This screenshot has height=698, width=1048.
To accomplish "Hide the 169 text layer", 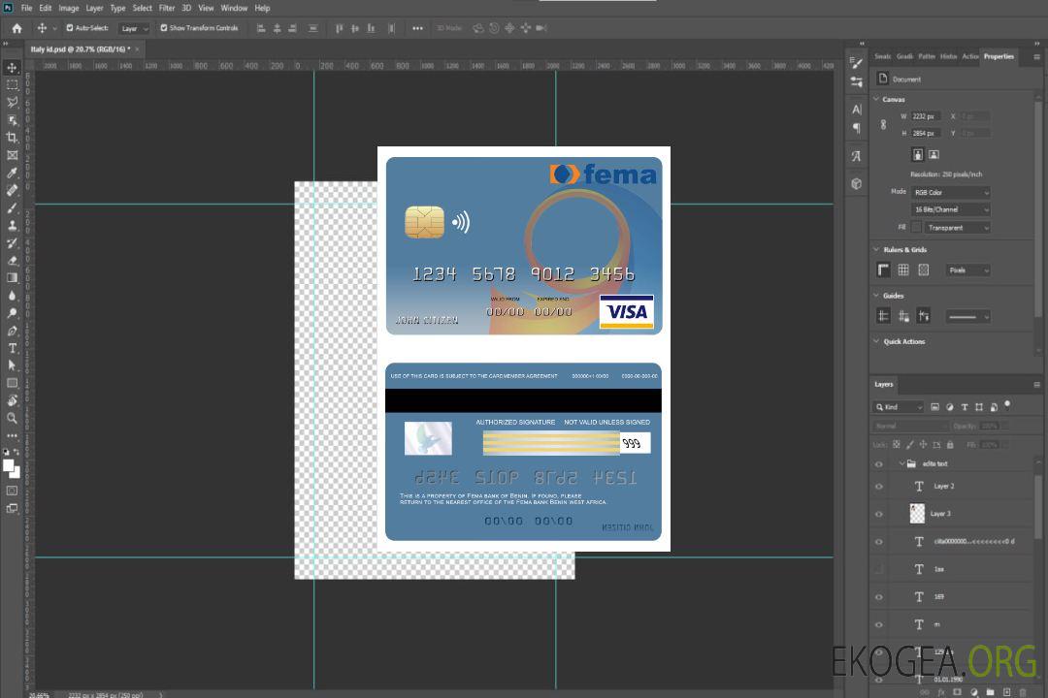I will click(879, 597).
